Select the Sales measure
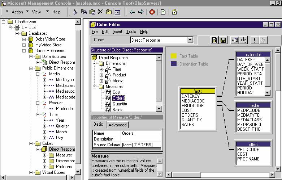The width and height of the screenshot is (282, 180). [x=117, y=110]
